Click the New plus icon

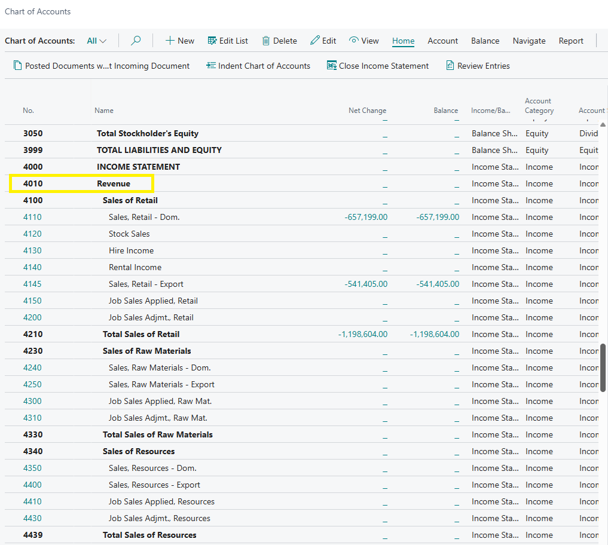click(170, 41)
